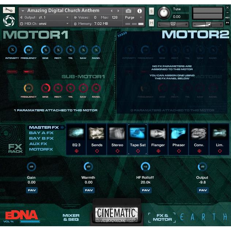
Task: Toggle the Lim. diamond power switch
Action: (220, 151)
